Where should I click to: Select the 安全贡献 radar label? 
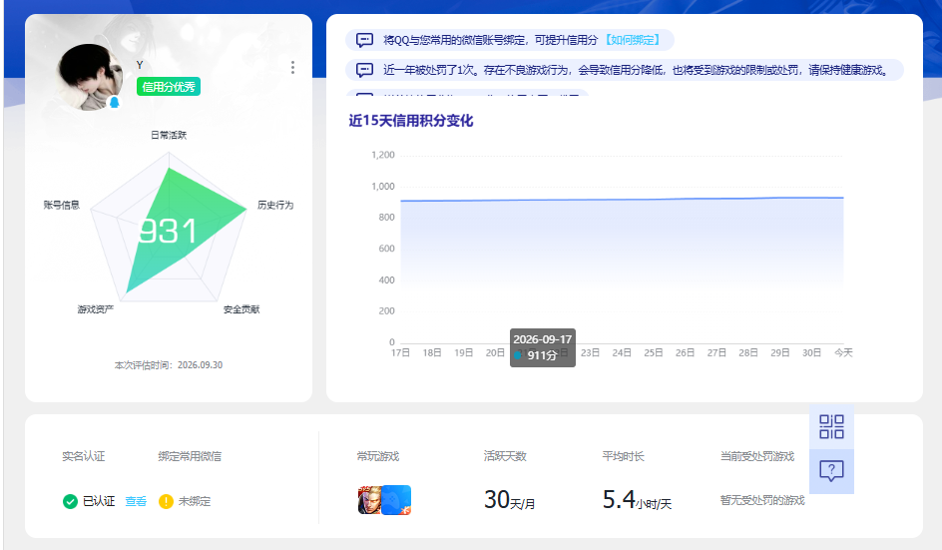[241, 309]
